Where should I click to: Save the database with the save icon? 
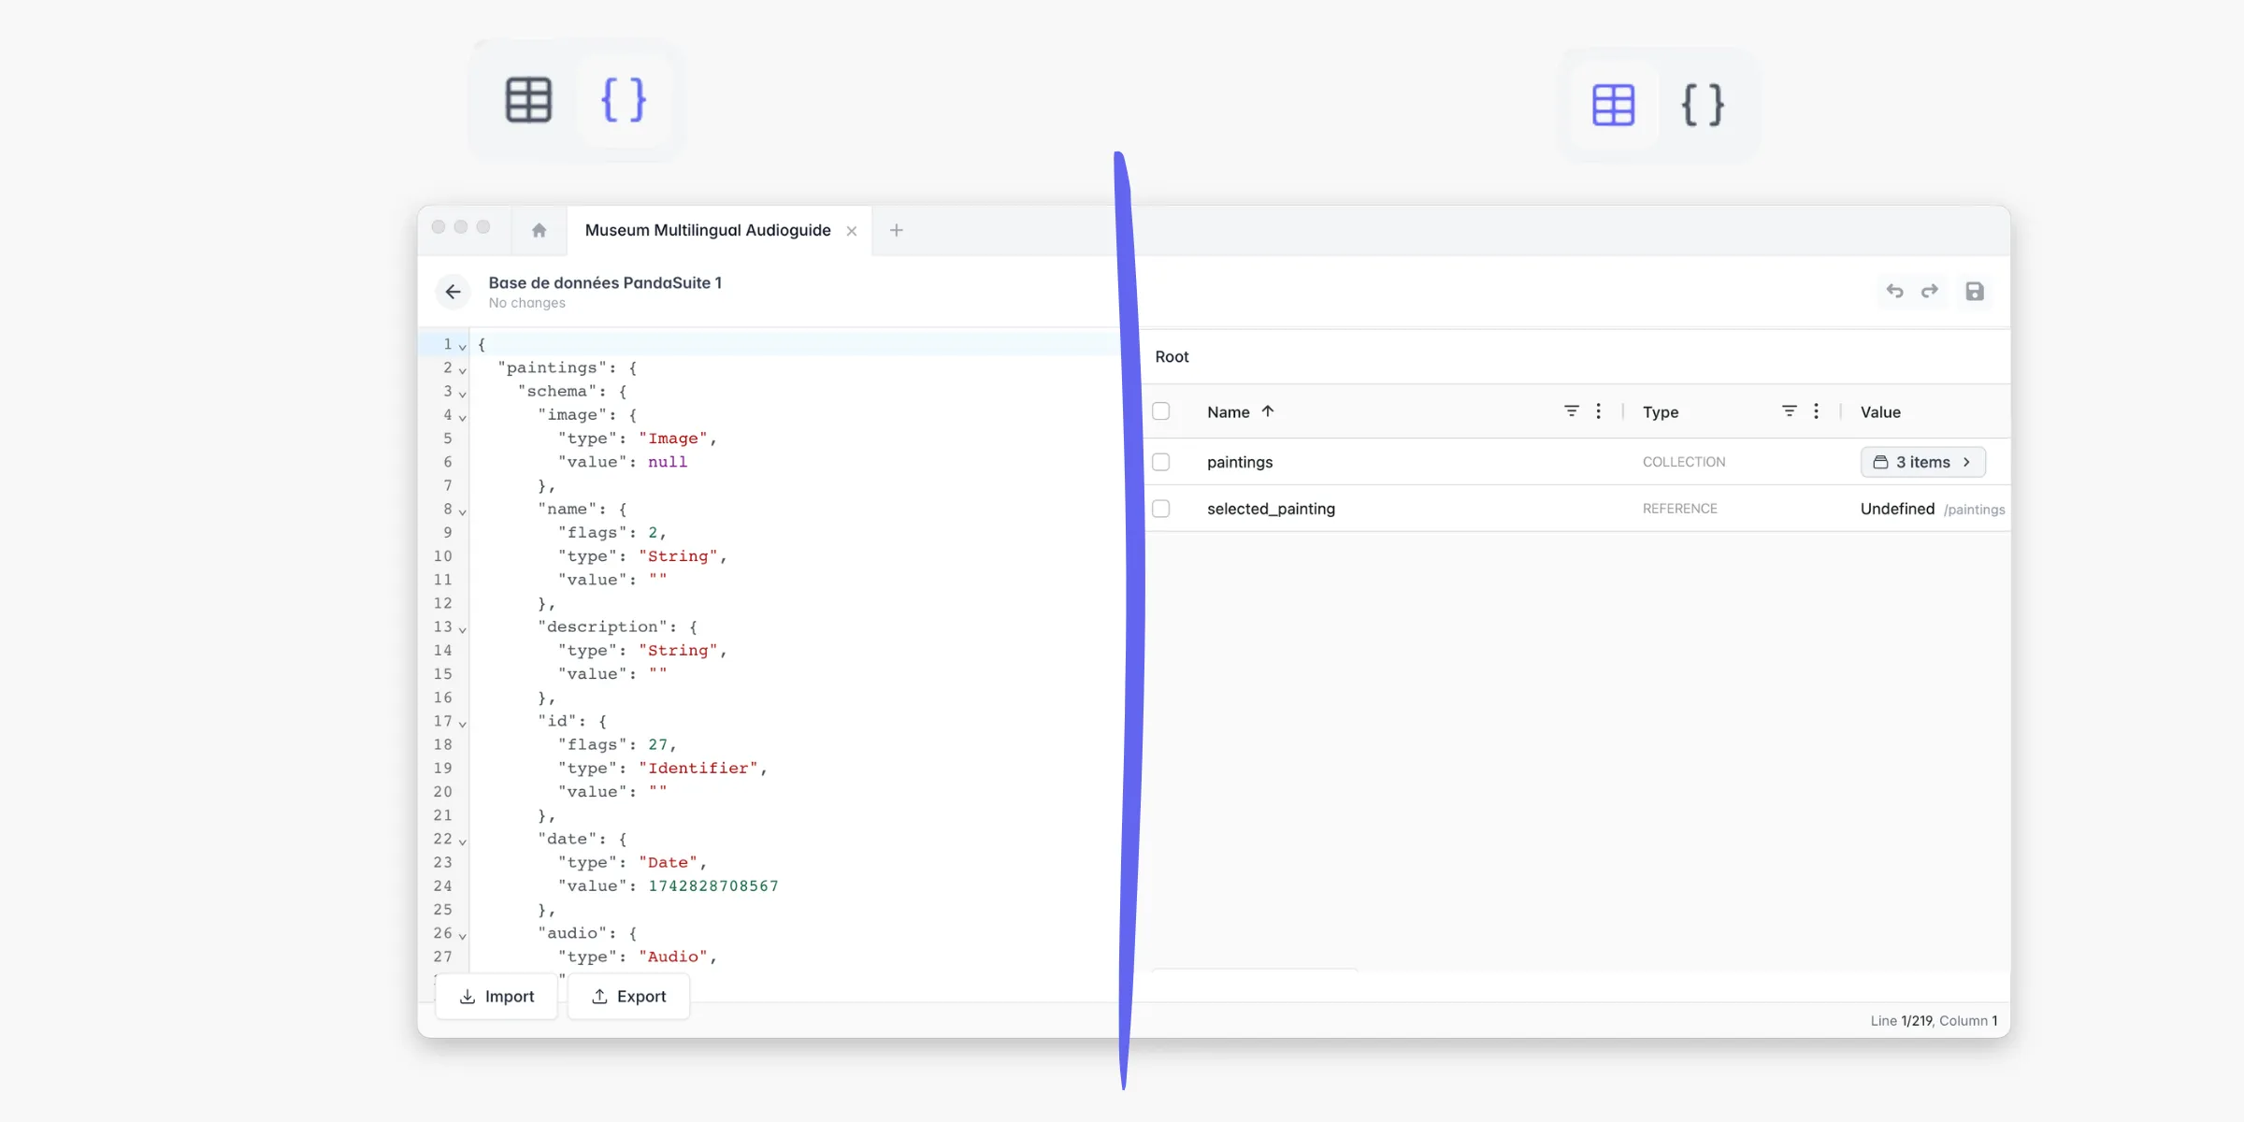[1976, 292]
